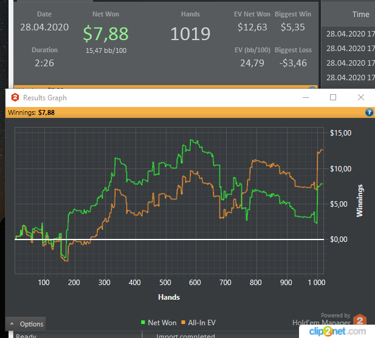
Task: Click the Hands axis title below graph
Action: pyautogui.click(x=169, y=297)
